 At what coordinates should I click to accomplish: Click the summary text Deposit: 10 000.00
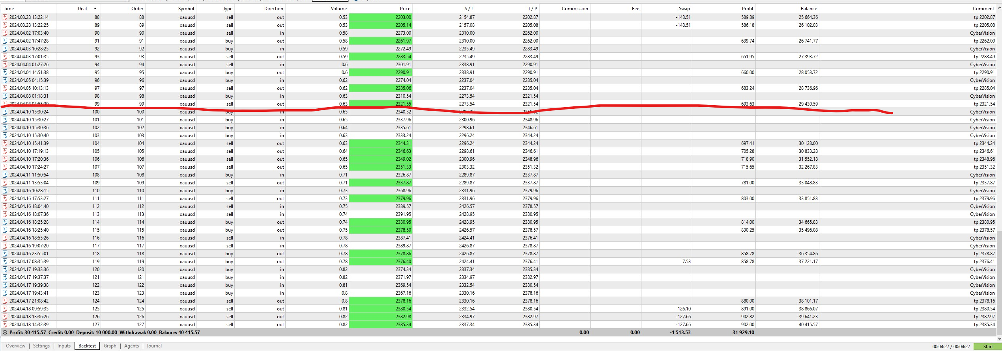(97, 332)
